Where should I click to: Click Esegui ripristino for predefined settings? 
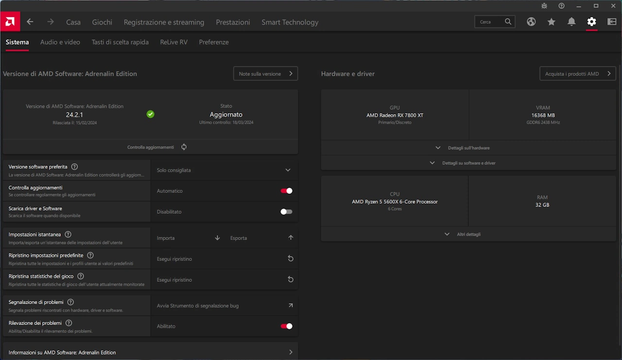point(174,259)
